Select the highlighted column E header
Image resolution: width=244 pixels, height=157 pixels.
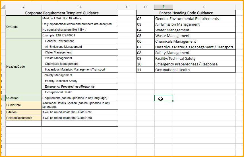point(164,7)
